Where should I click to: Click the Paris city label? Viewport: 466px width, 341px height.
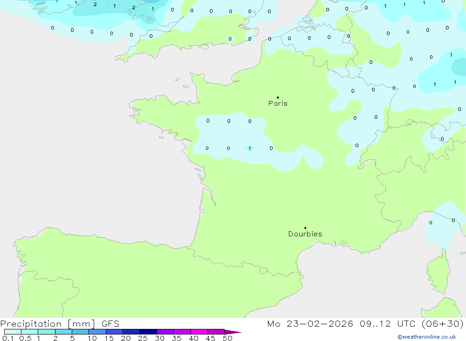pos(278,103)
